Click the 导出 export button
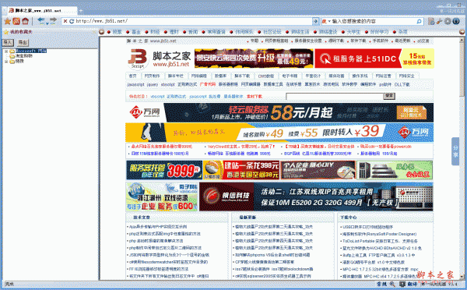This screenshot has width=467, height=290. (x=23, y=42)
